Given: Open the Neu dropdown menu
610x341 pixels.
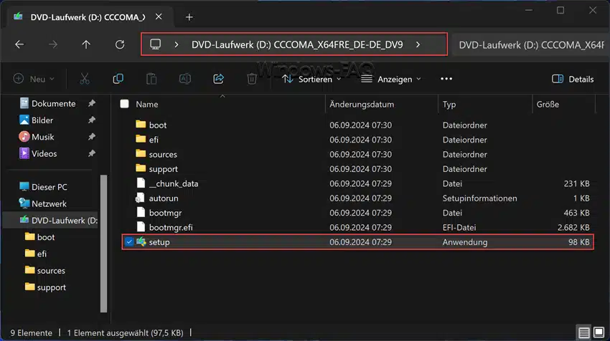Looking at the screenshot, I should click(34, 79).
